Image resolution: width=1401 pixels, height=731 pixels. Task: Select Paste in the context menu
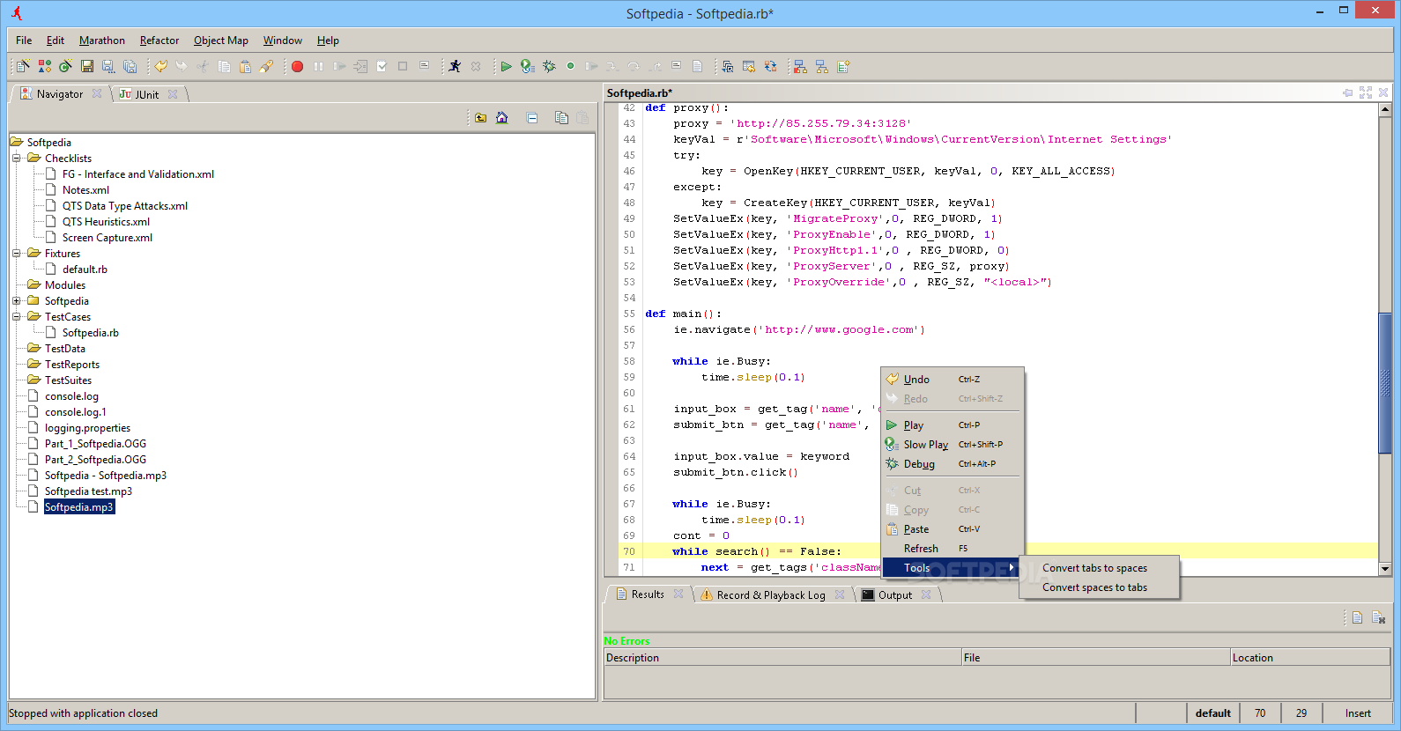coord(953,529)
